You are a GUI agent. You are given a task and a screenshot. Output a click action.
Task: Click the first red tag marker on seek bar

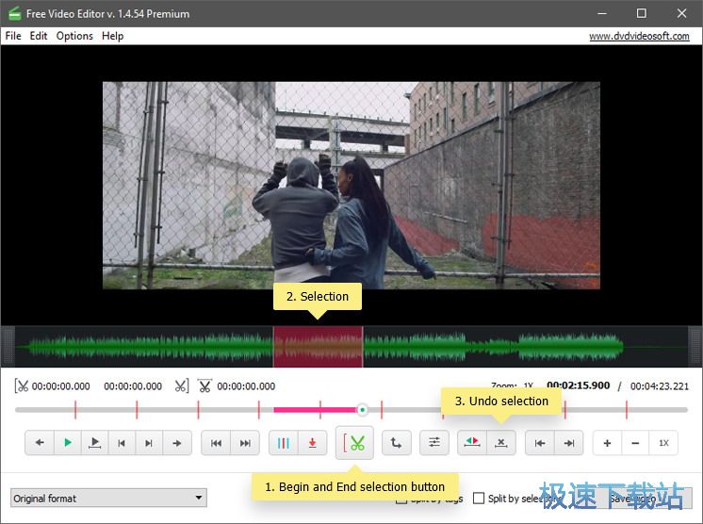tap(75, 410)
